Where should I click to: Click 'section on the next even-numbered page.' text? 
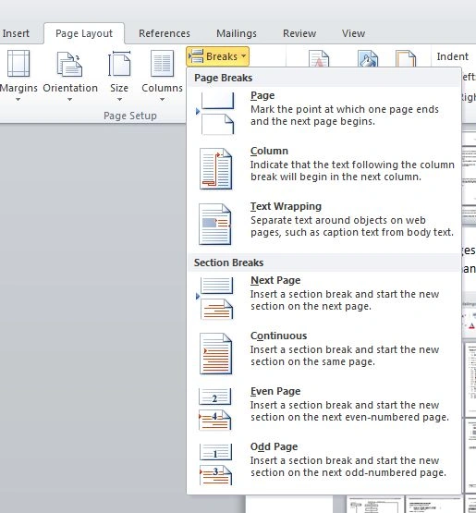(349, 417)
